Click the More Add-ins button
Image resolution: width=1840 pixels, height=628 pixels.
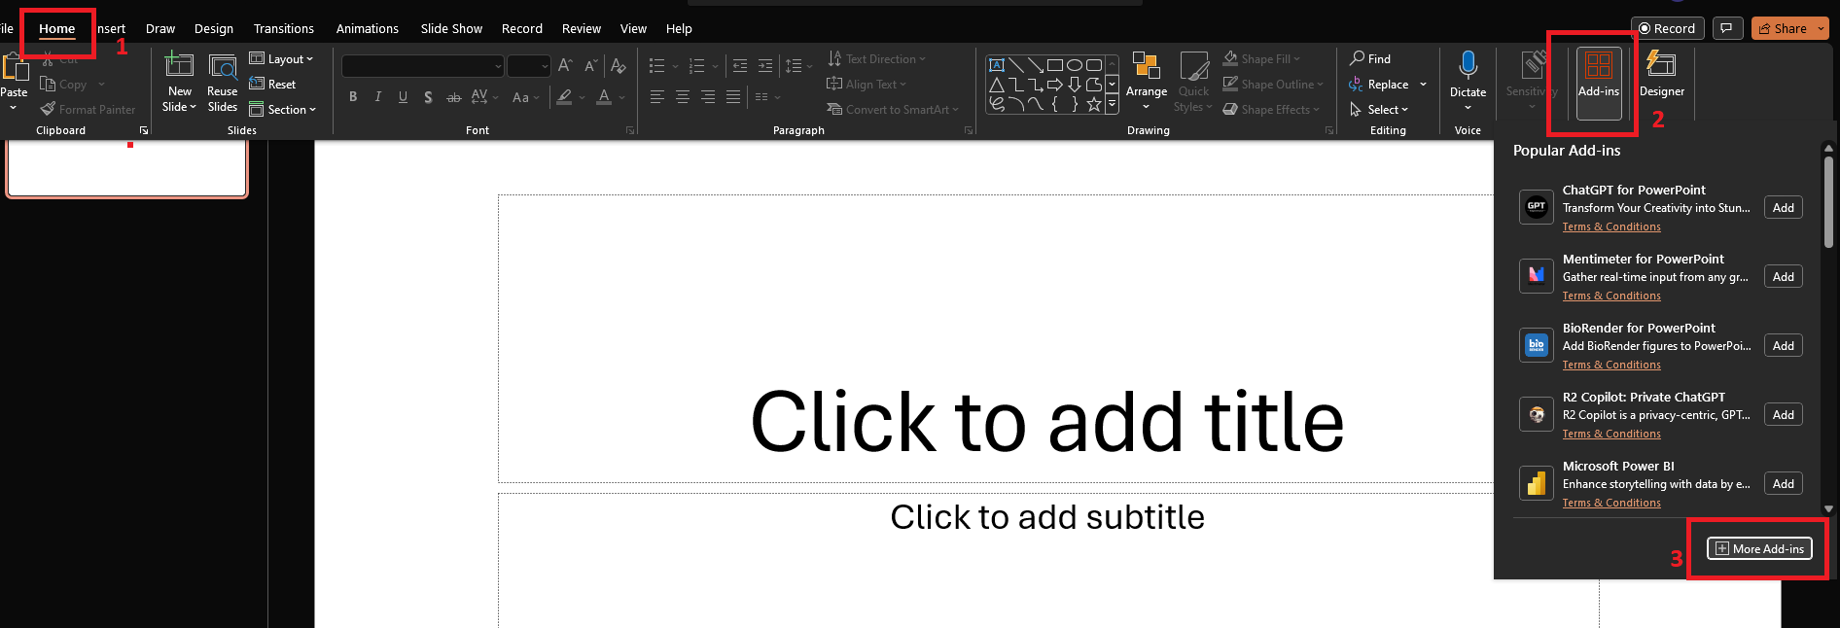click(1759, 549)
